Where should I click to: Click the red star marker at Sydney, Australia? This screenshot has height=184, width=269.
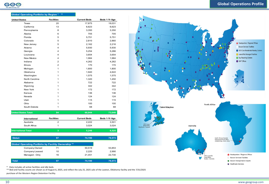coord(205,149)
